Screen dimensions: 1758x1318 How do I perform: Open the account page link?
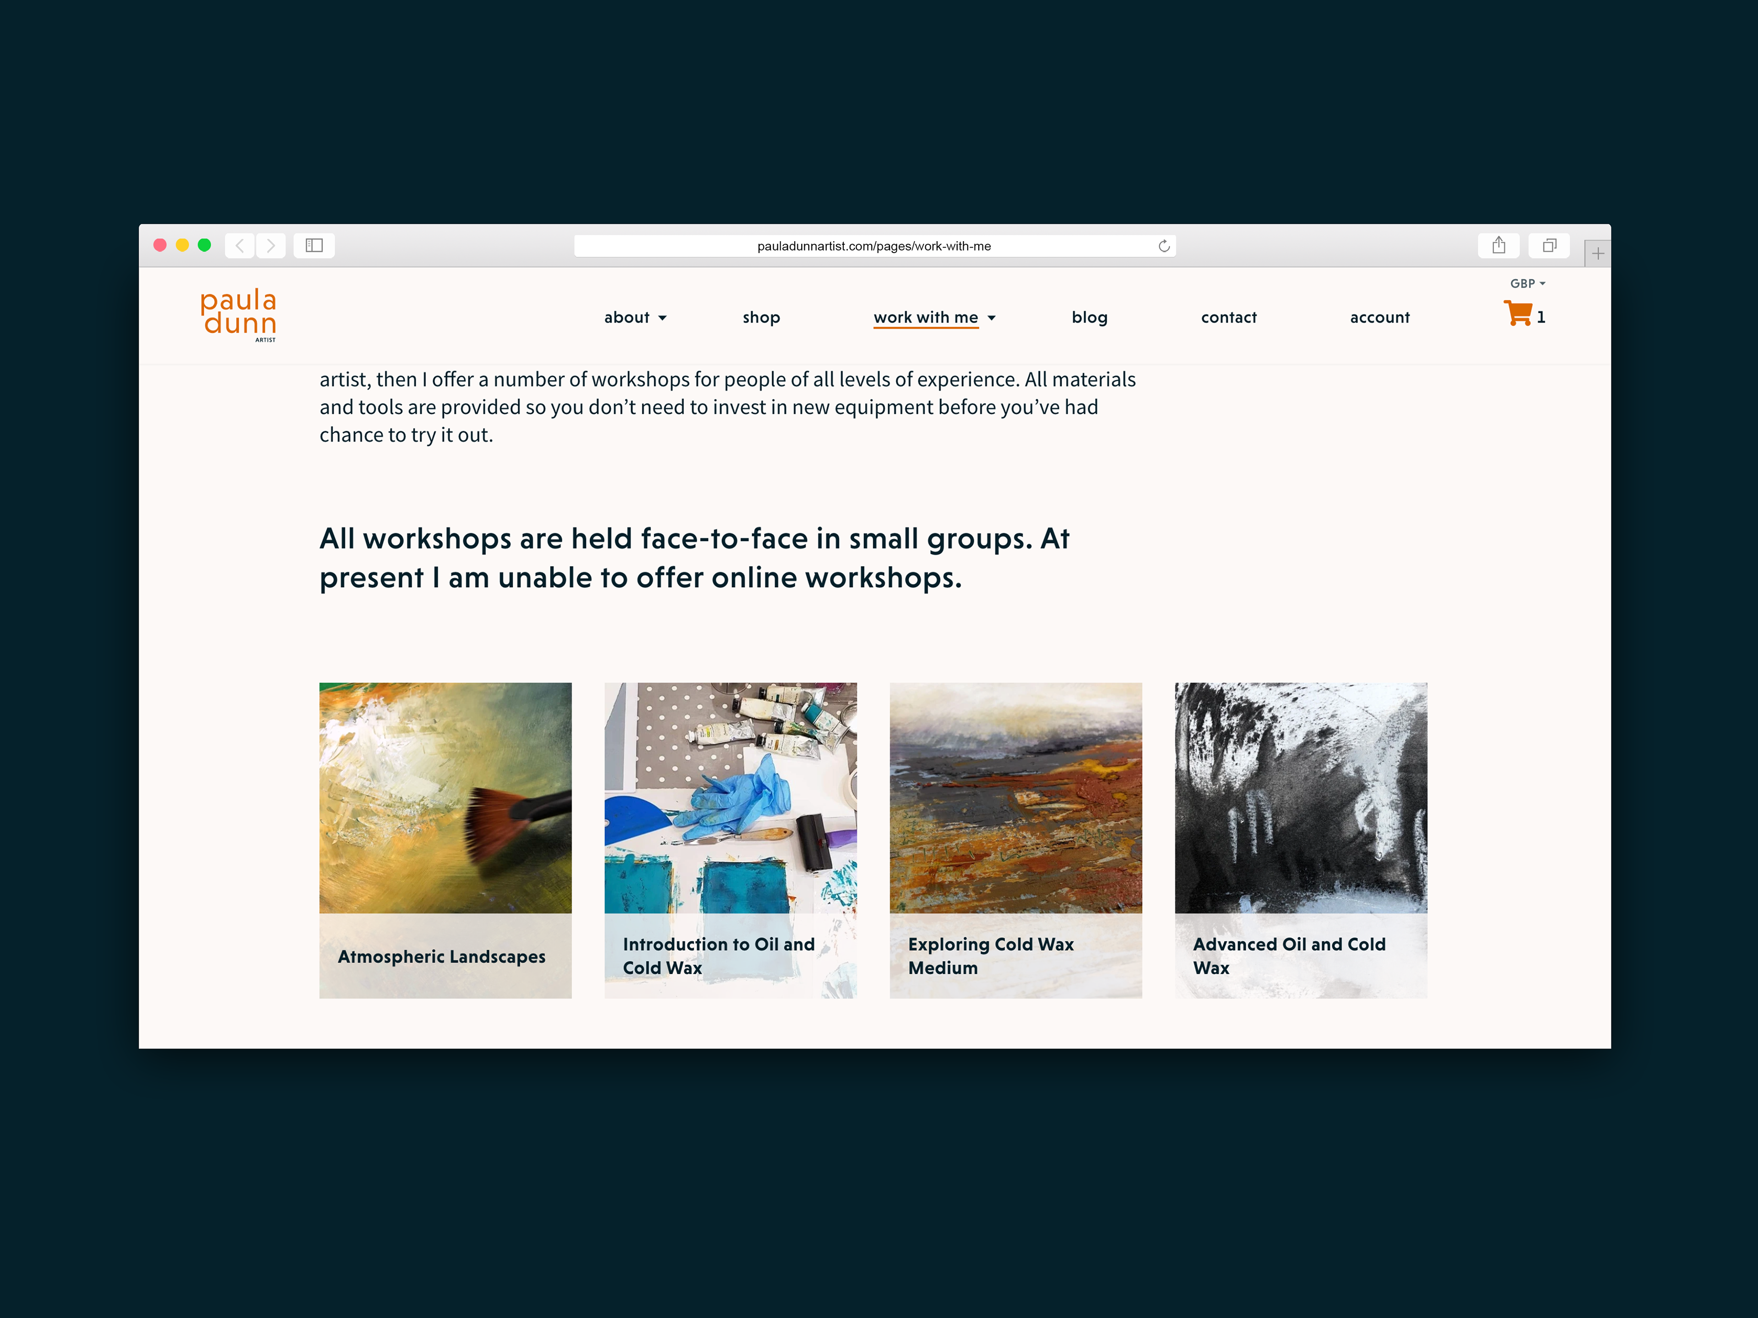tap(1380, 318)
